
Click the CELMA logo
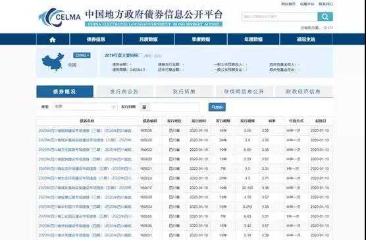60,17
